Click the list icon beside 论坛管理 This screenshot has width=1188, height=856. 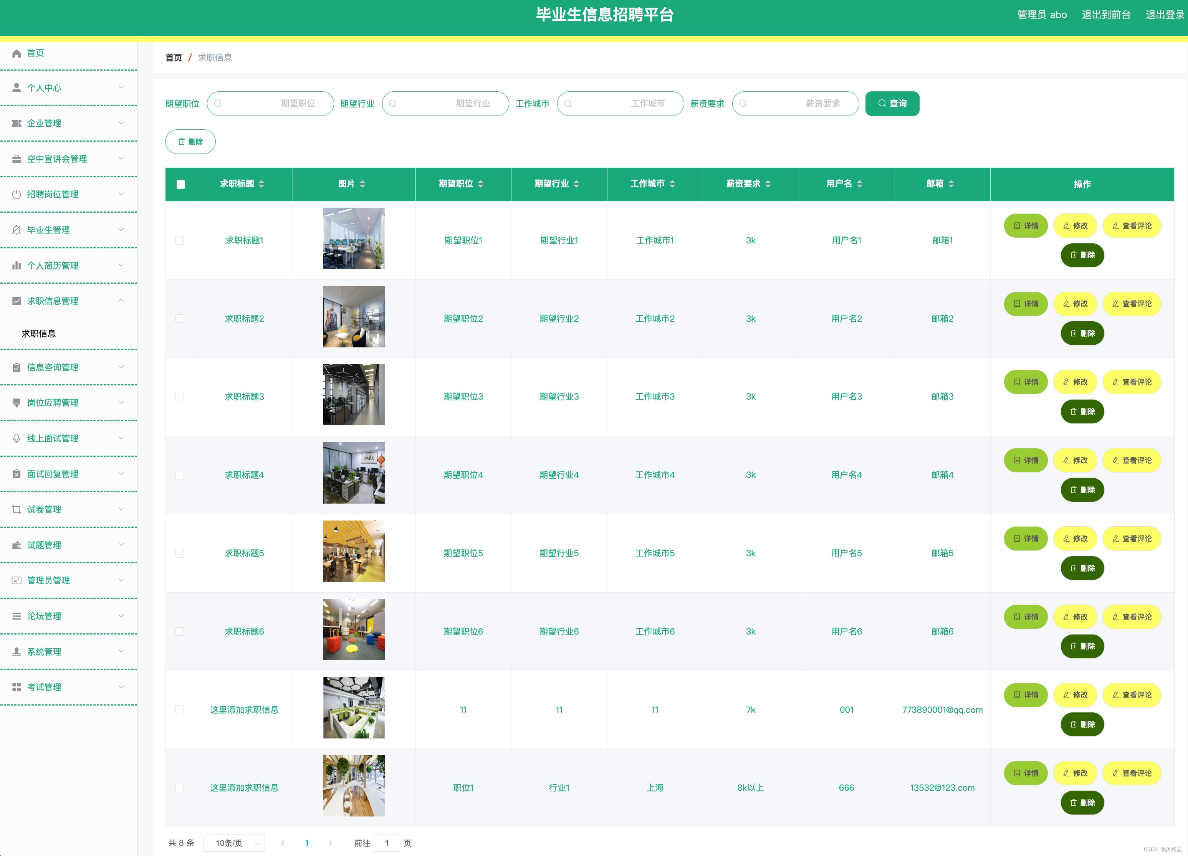[16, 616]
